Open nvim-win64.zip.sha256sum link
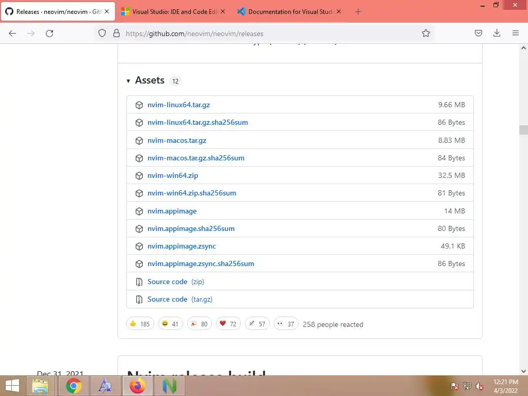 (192, 193)
